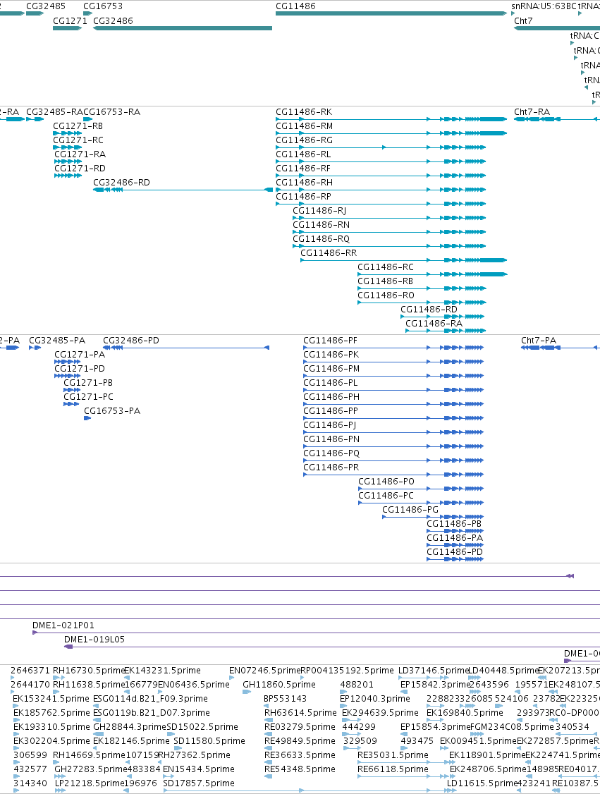Select the teal bar under the CG1271 gene label

click(x=68, y=28)
